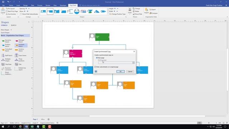Increase shape Width with the plus icon
Image resolution: width=229 pixels, height=129 pixels.
(114, 11)
